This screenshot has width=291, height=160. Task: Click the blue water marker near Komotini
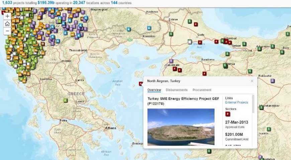[149, 28]
